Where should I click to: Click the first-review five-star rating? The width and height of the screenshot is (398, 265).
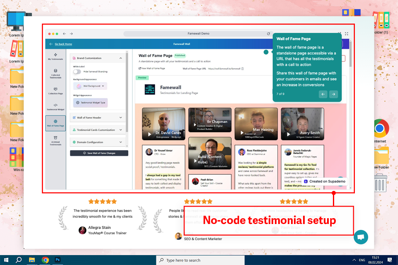click(x=102, y=202)
